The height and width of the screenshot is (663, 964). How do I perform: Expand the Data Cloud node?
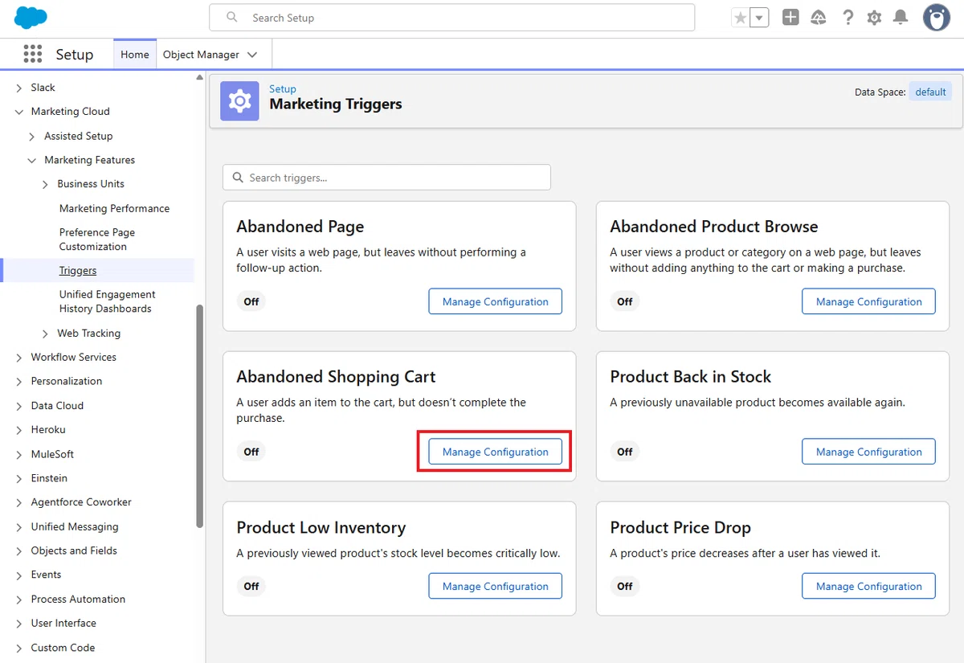(19, 406)
